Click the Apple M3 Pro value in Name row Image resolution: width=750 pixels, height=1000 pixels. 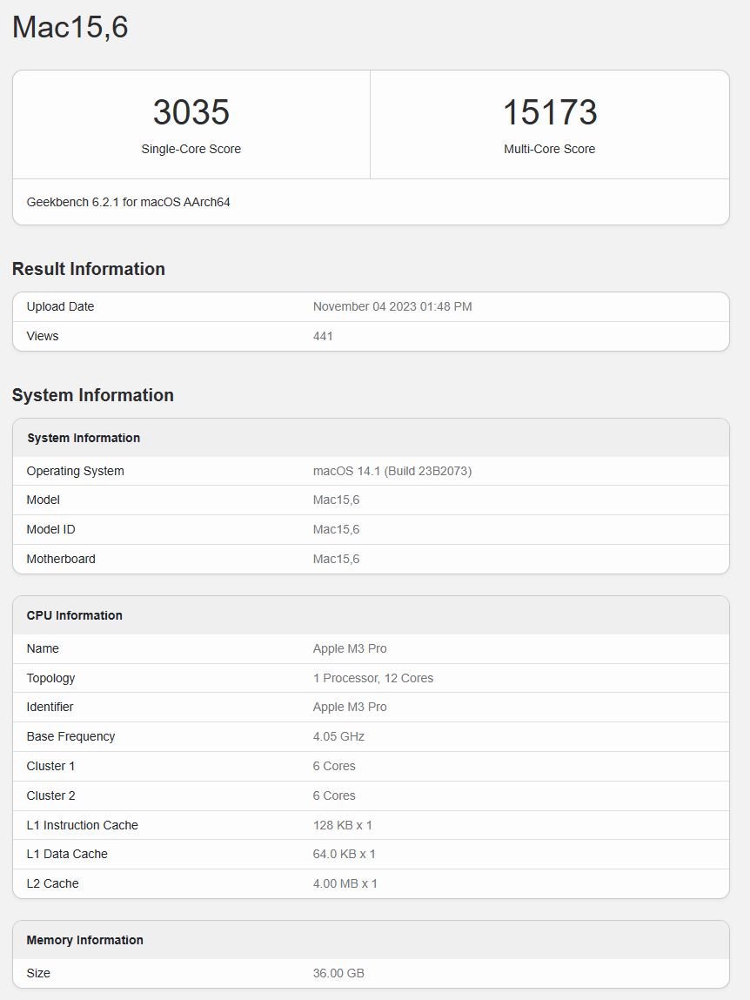(x=350, y=648)
